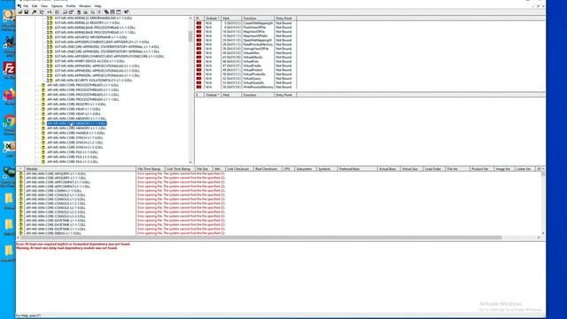Click the Copy toolbar icon beside Save
This screenshot has height=319, width=567.
34,12
